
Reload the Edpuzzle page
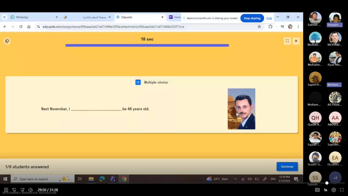21,26
